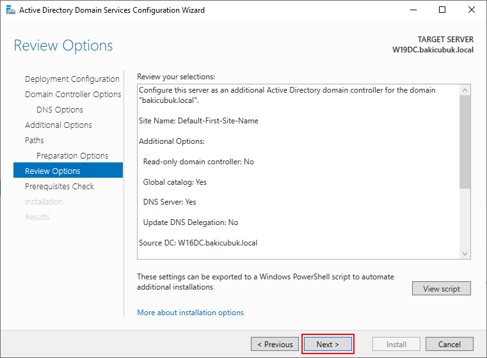Open the Additional Options page
The height and width of the screenshot is (358, 487).
pos(58,125)
